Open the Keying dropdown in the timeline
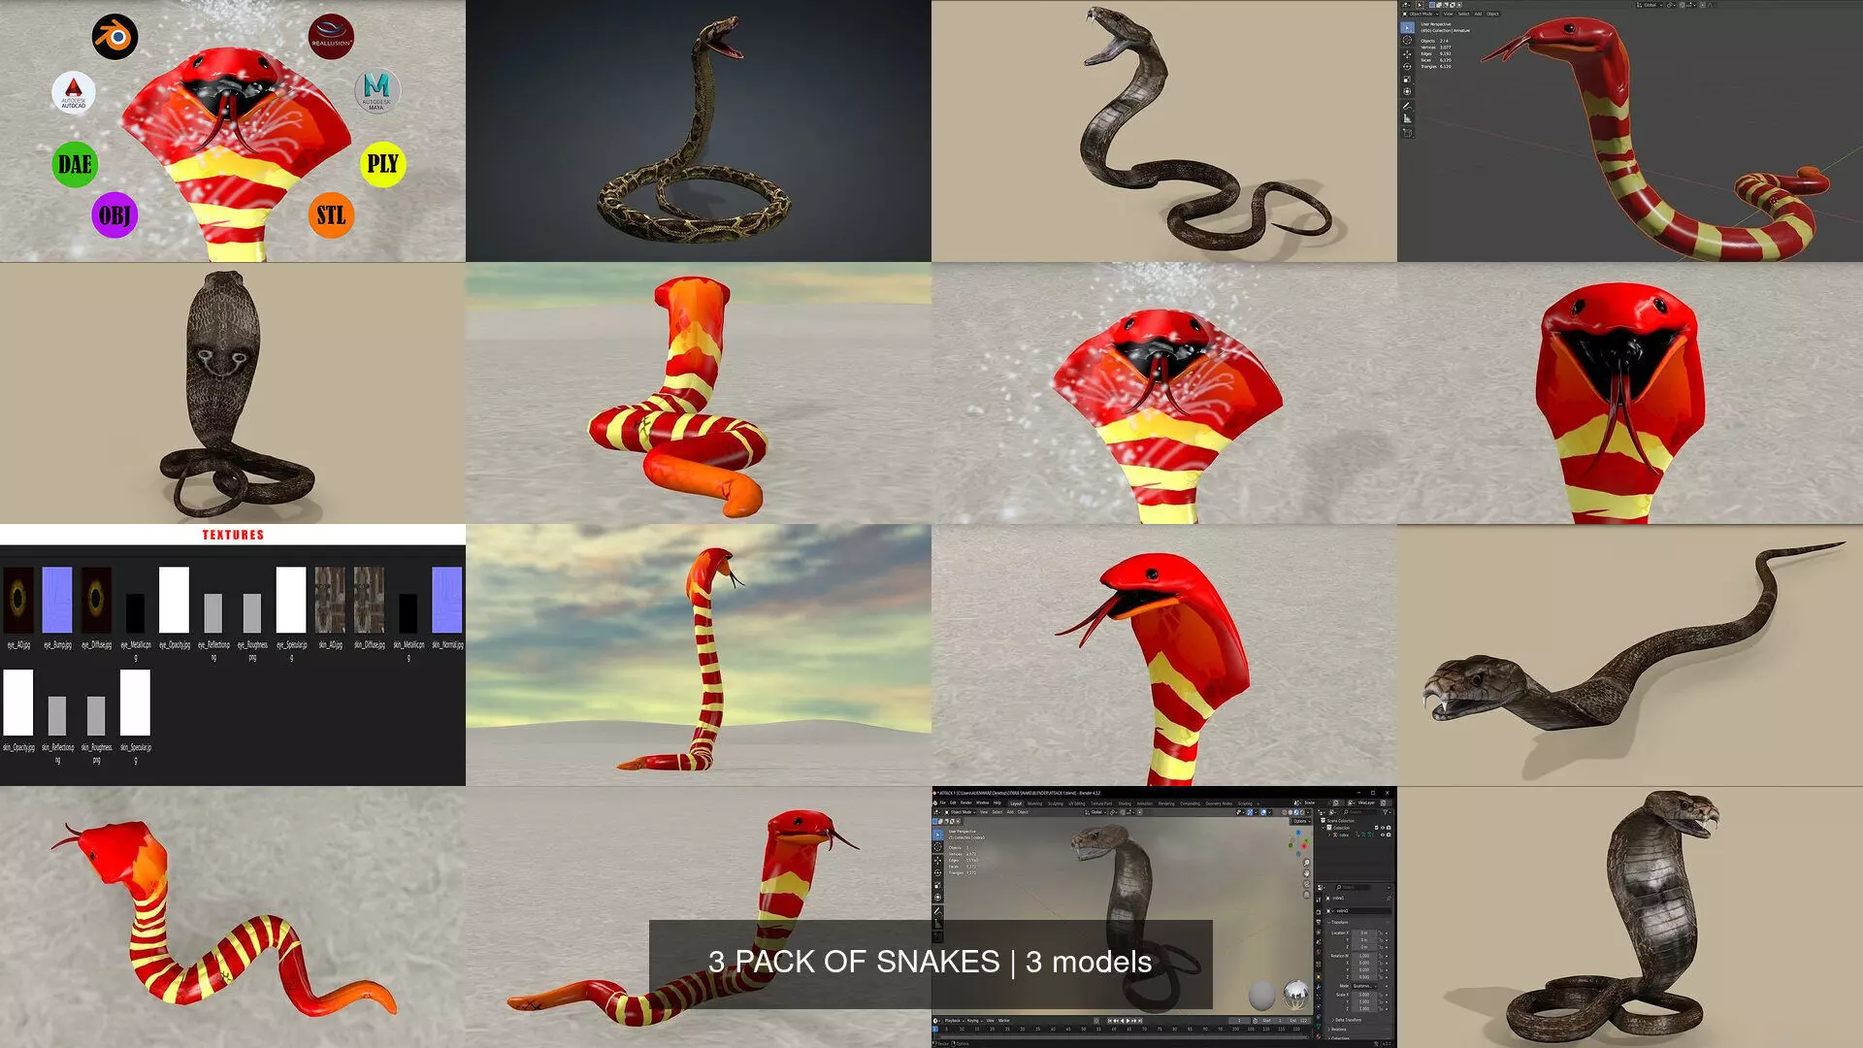Screen dimensions: 1863x1048 [x=974, y=1021]
